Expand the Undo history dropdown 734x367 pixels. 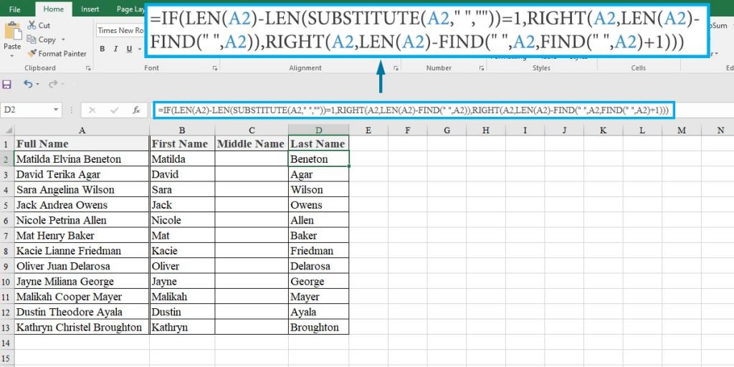[x=37, y=85]
